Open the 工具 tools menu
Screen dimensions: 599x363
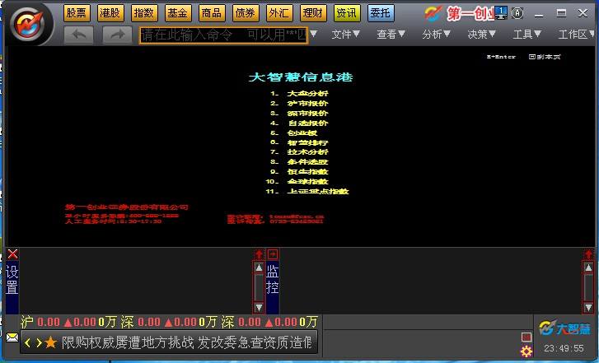(x=526, y=35)
